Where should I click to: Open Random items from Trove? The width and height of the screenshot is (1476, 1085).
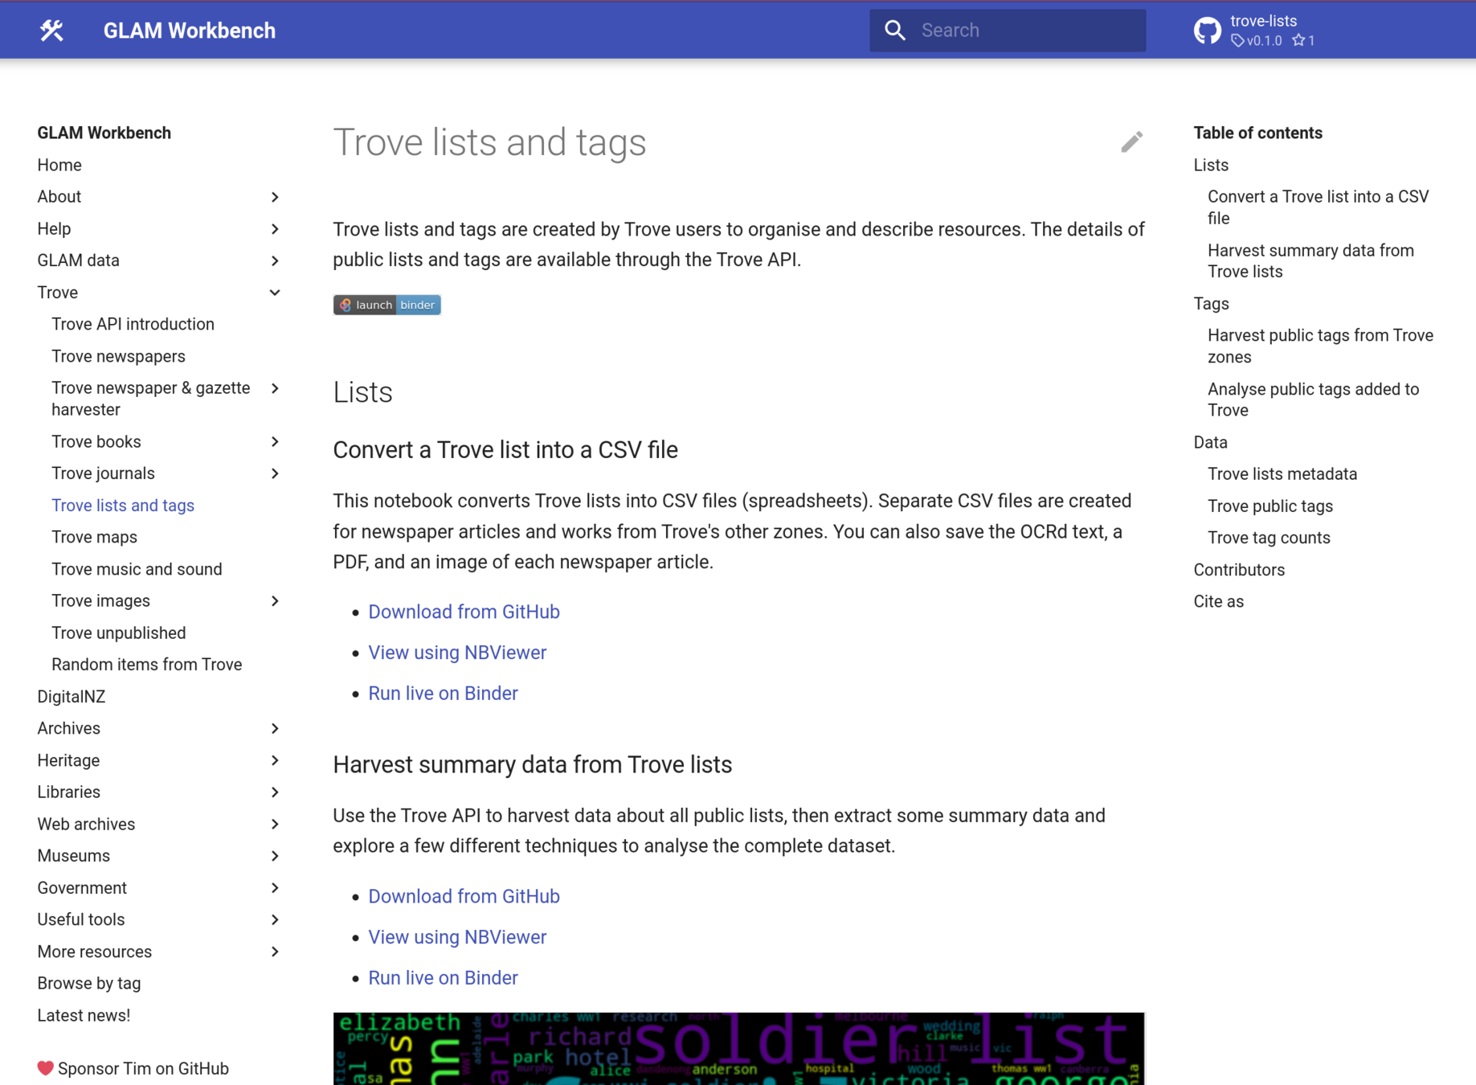coord(146,665)
